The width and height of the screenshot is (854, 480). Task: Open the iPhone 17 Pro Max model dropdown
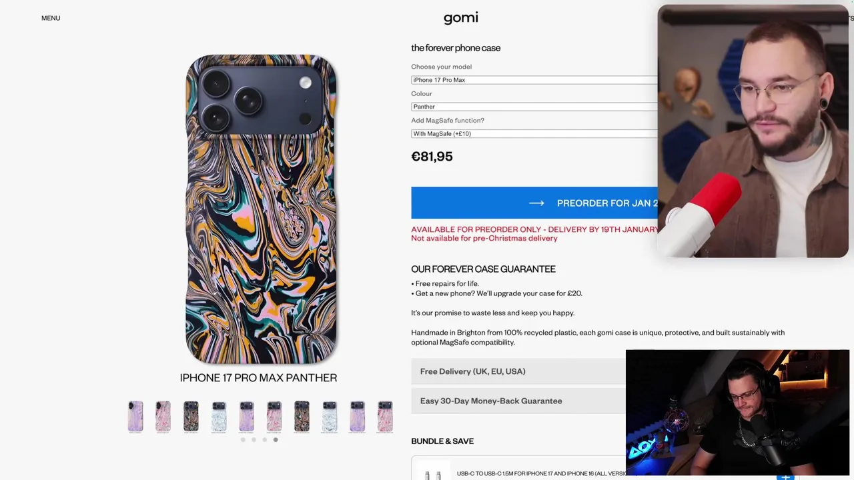tap(534, 80)
